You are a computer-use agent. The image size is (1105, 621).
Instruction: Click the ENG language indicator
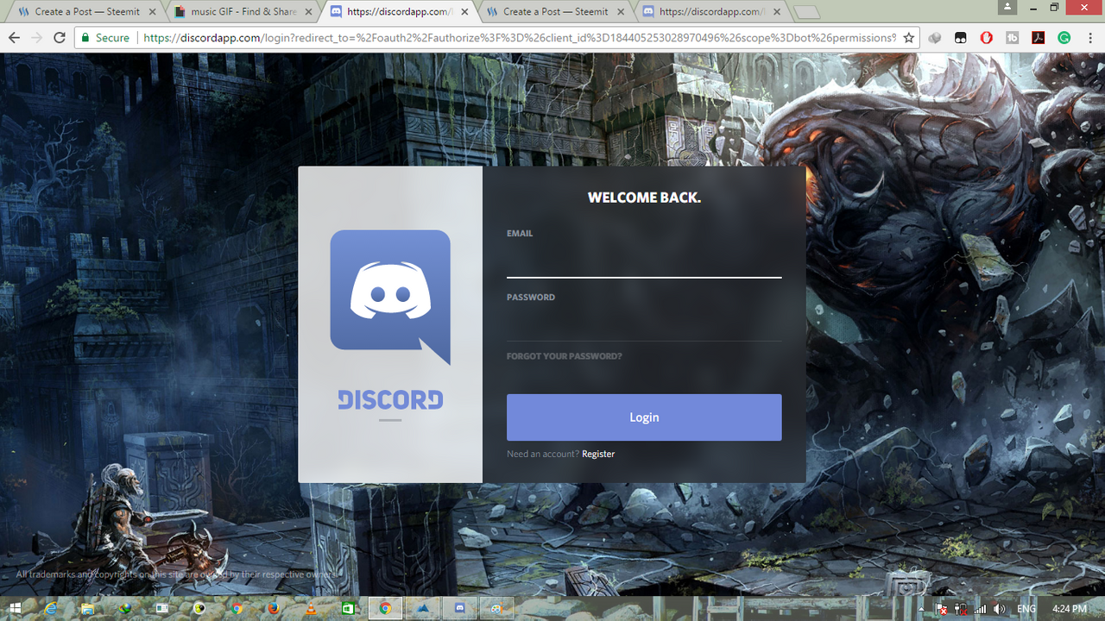coord(1026,609)
